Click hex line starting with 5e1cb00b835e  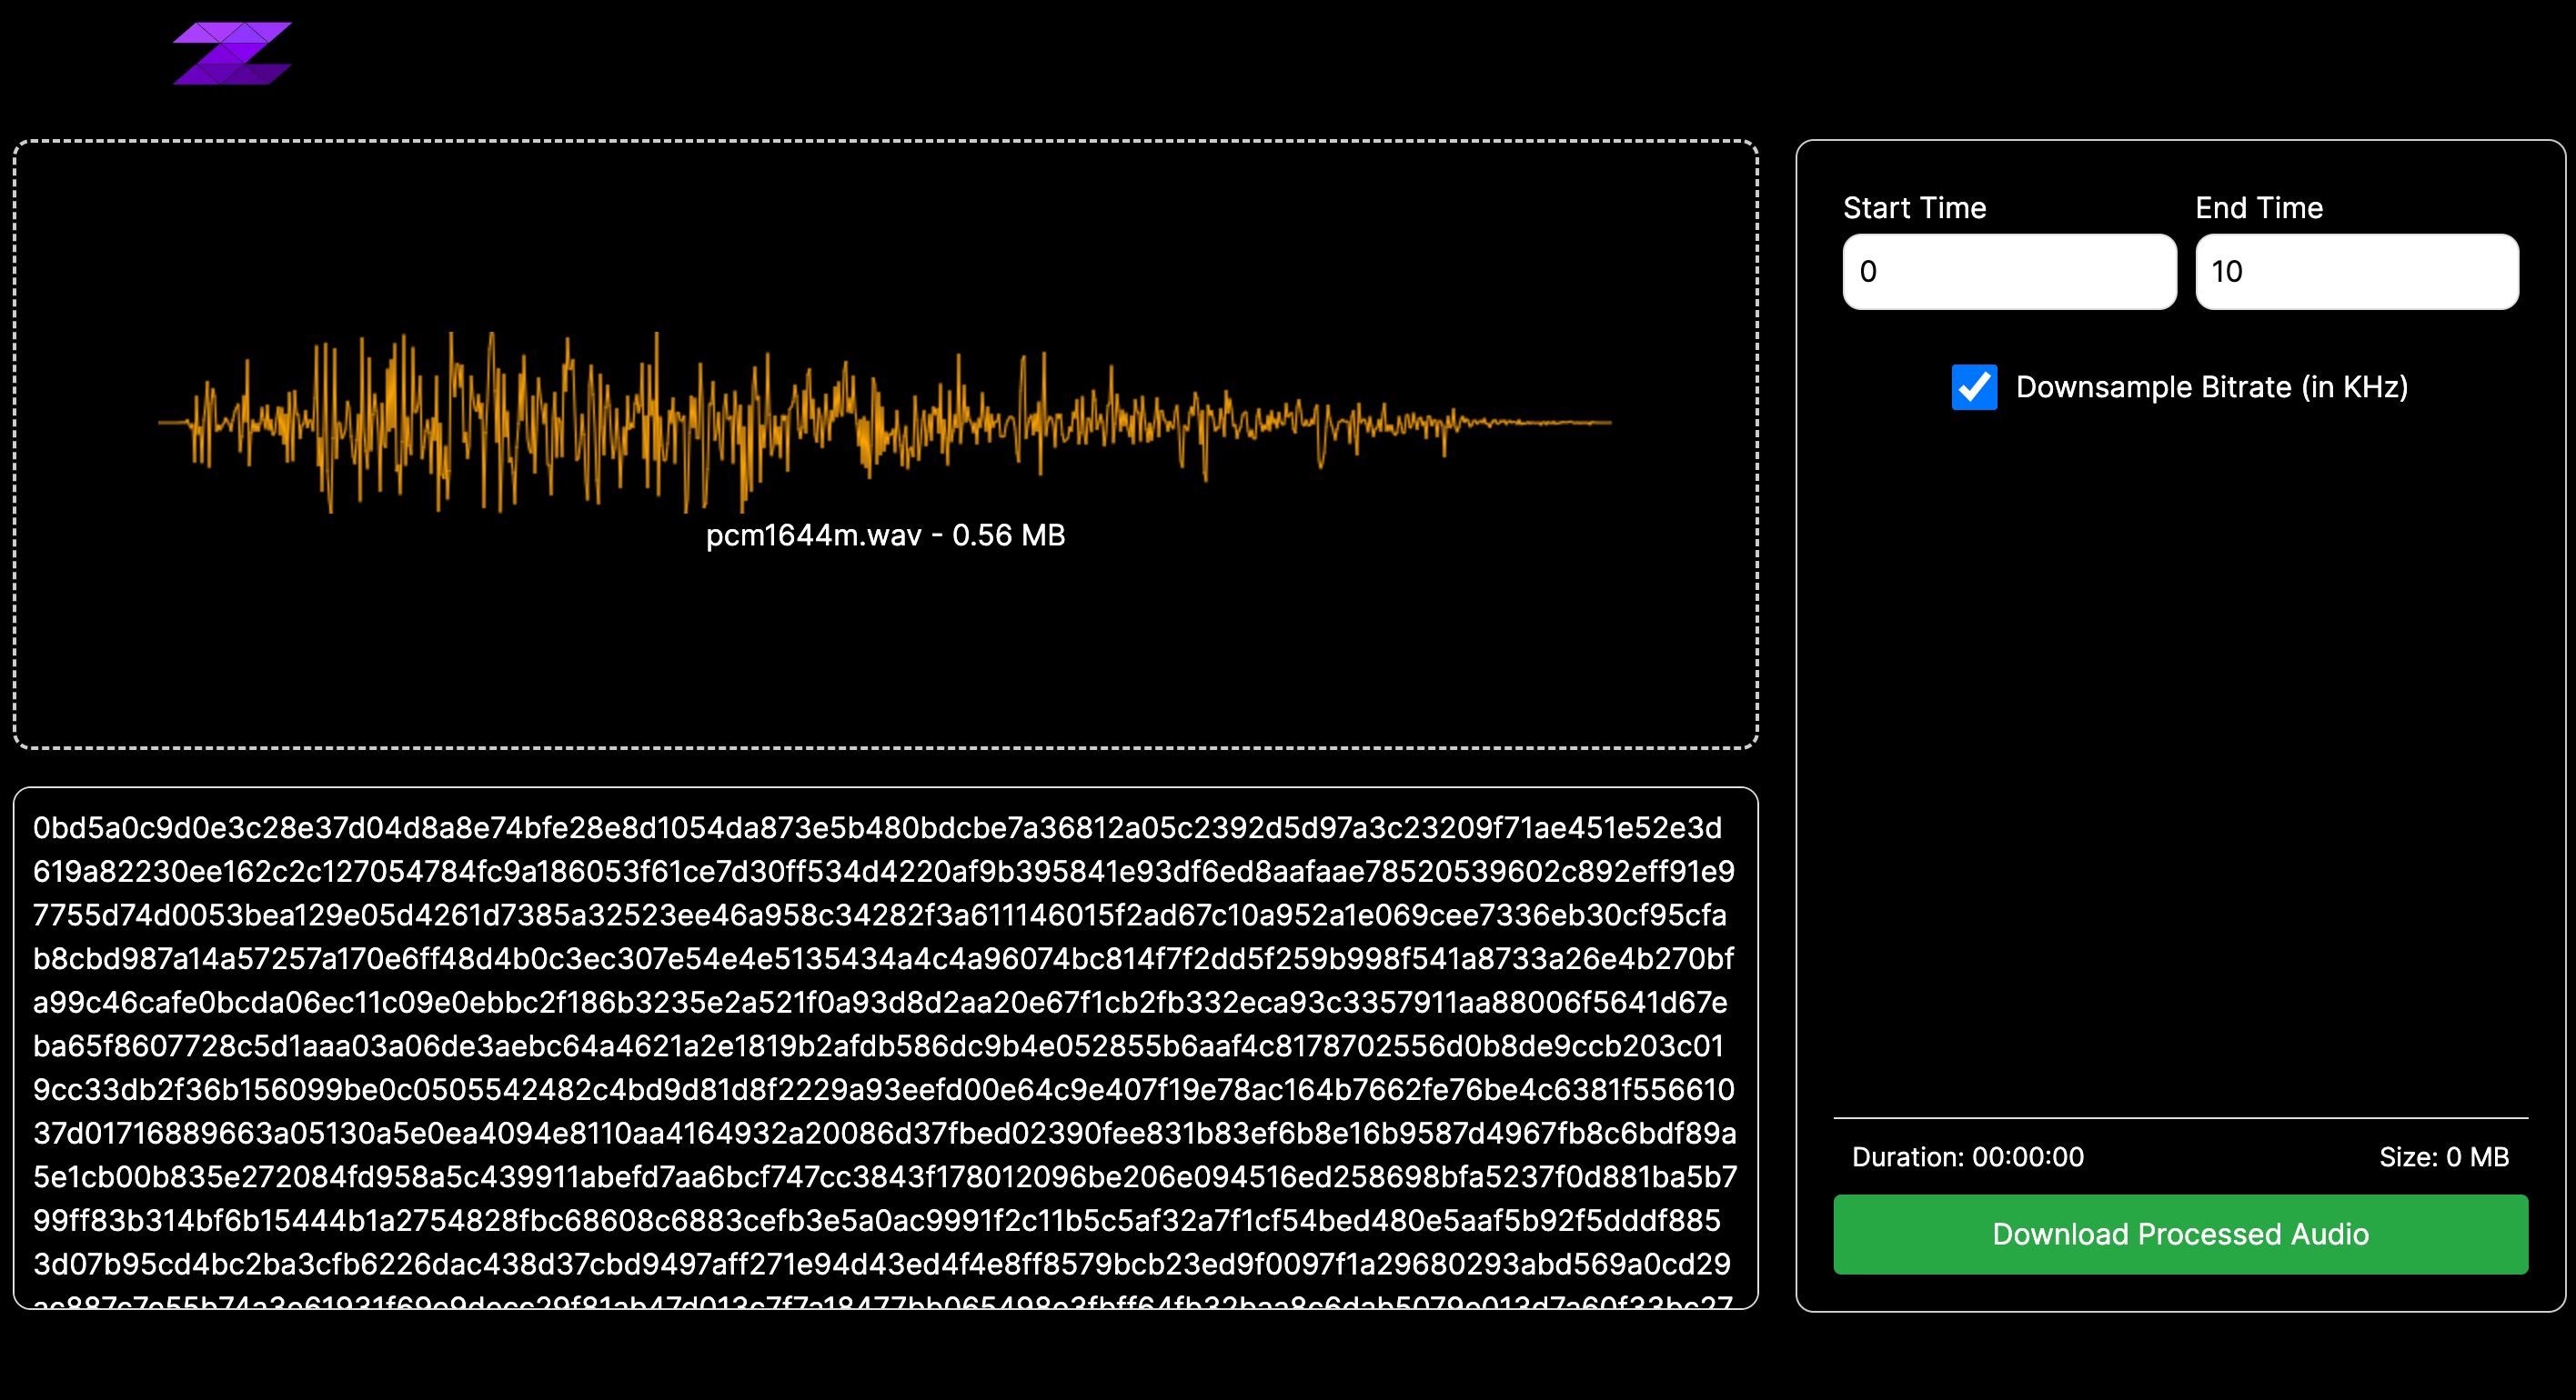(x=884, y=1177)
